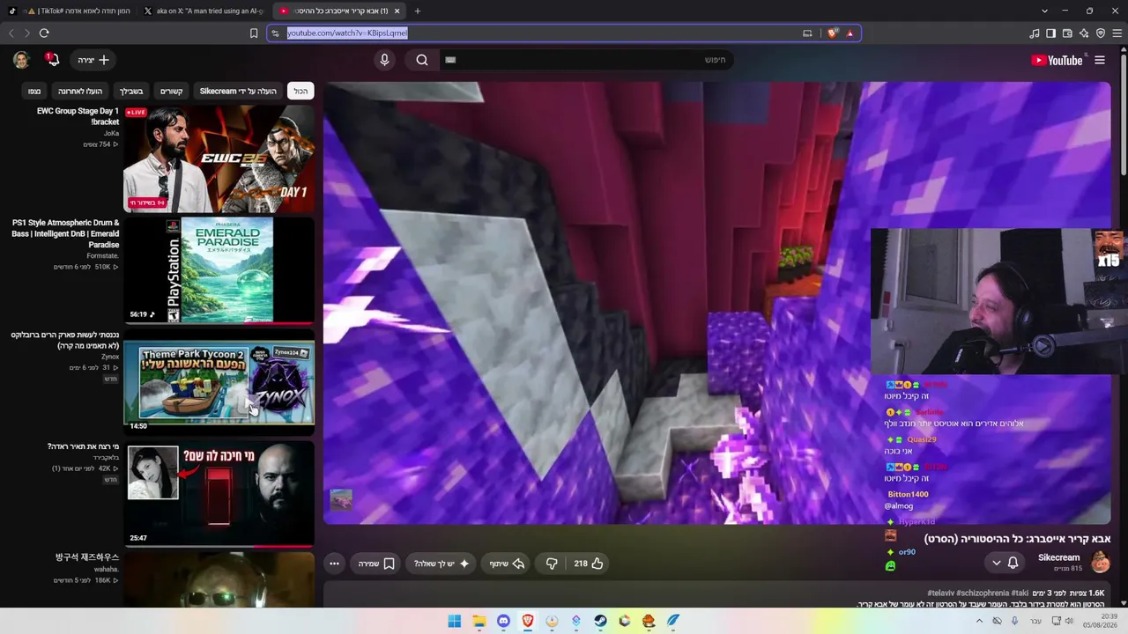
Task: Share the video (שיתוף)
Action: (x=508, y=564)
